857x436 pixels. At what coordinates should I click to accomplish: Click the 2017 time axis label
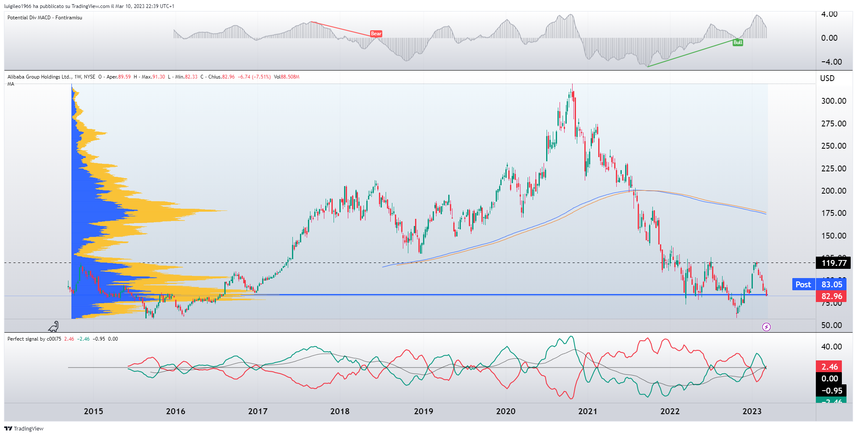[x=258, y=411]
